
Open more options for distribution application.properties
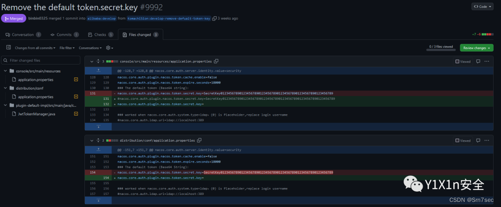tap(487, 140)
